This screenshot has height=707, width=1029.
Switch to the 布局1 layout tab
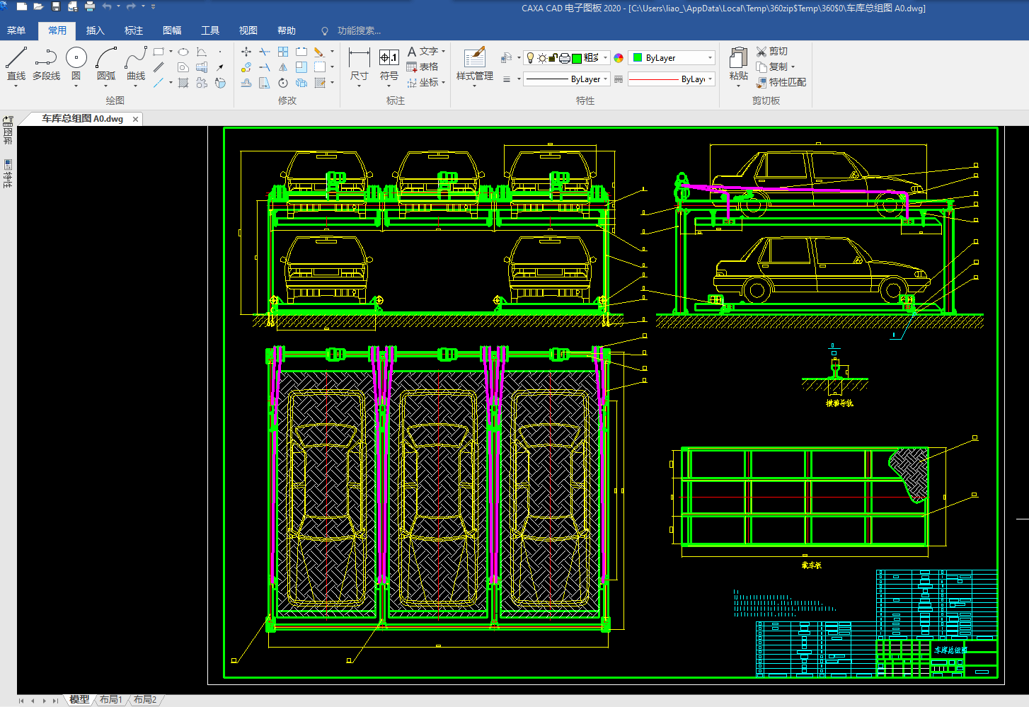pyautogui.click(x=110, y=699)
